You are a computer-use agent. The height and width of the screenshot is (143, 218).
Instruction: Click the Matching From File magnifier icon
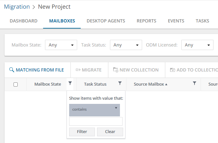click(12, 70)
